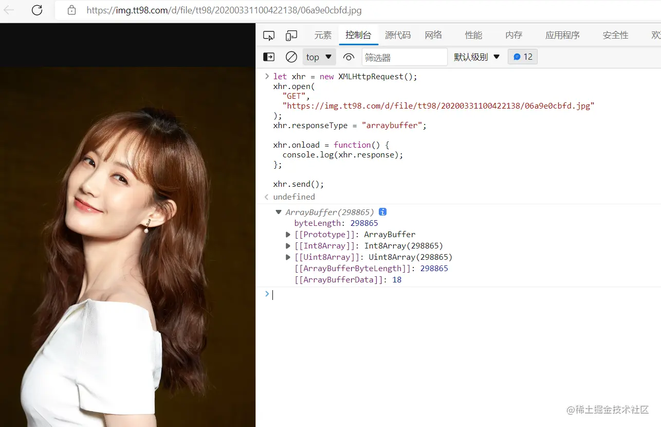This screenshot has width=661, height=427.
Task: Click the info icon beside ArrayBuffer(298865)
Action: 382,212
